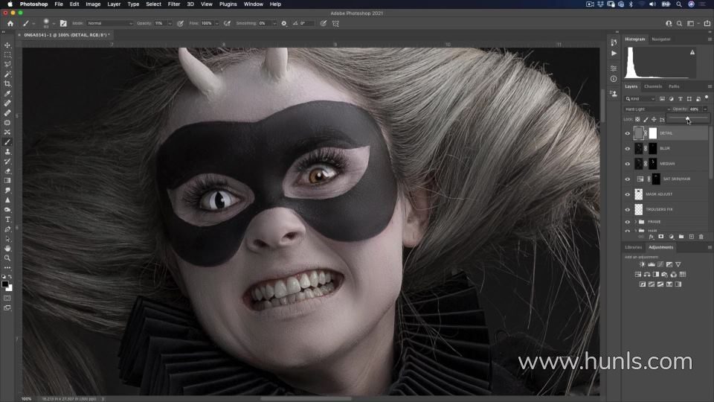Open the Hard Light blend mode dropdown
Screen dimensions: 714x402
click(646, 109)
